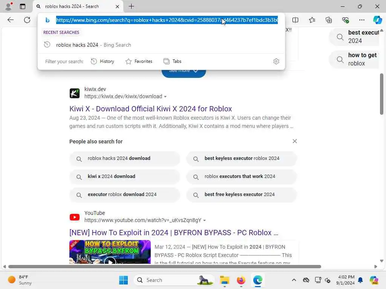The image size is (386, 289).
Task: Open a new tab with the plus button
Action: pos(132,6)
